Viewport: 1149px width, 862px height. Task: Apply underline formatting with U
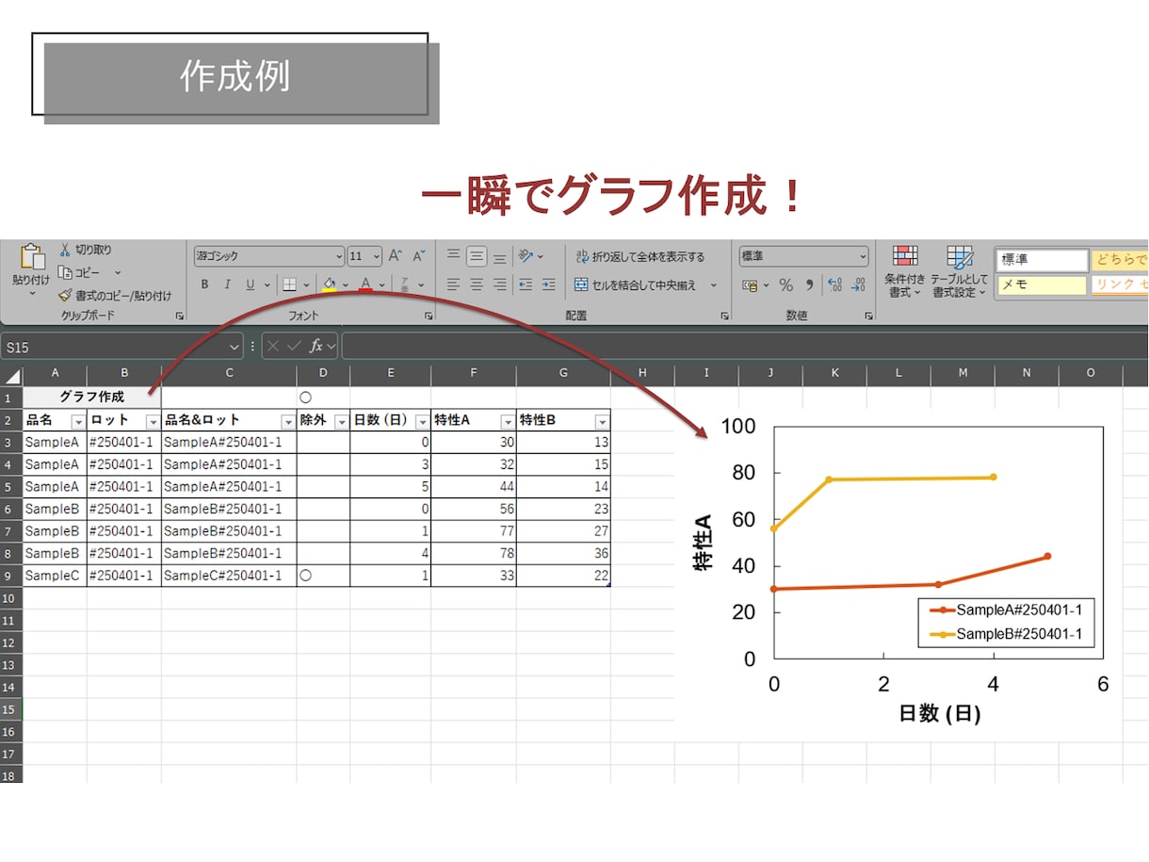click(250, 285)
